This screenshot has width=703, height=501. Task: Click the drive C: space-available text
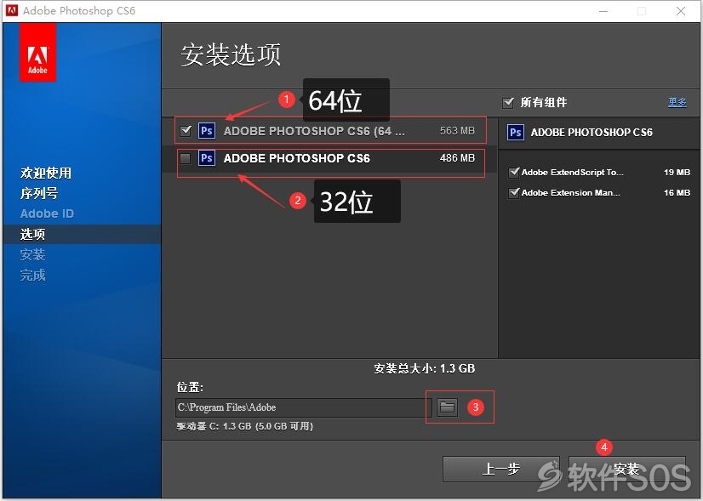point(245,426)
